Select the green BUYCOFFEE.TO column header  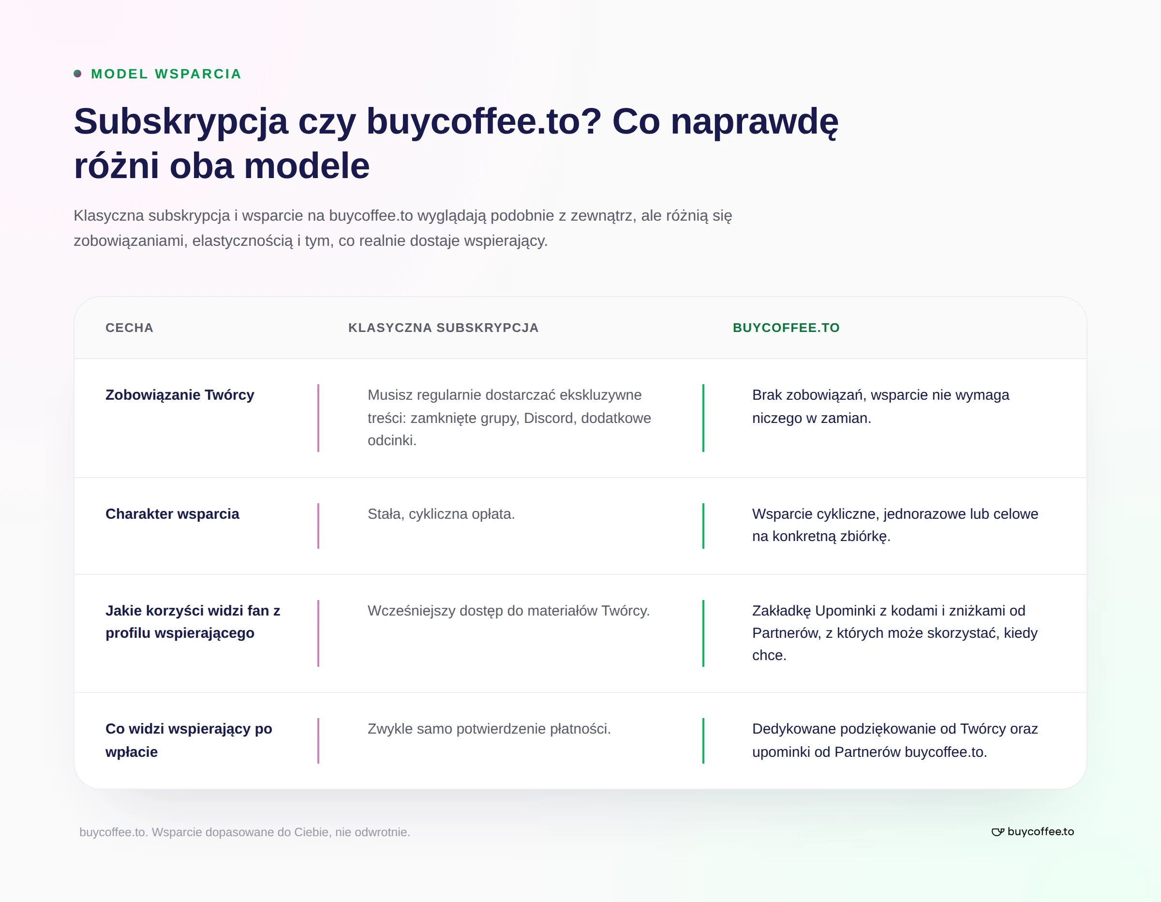click(786, 328)
